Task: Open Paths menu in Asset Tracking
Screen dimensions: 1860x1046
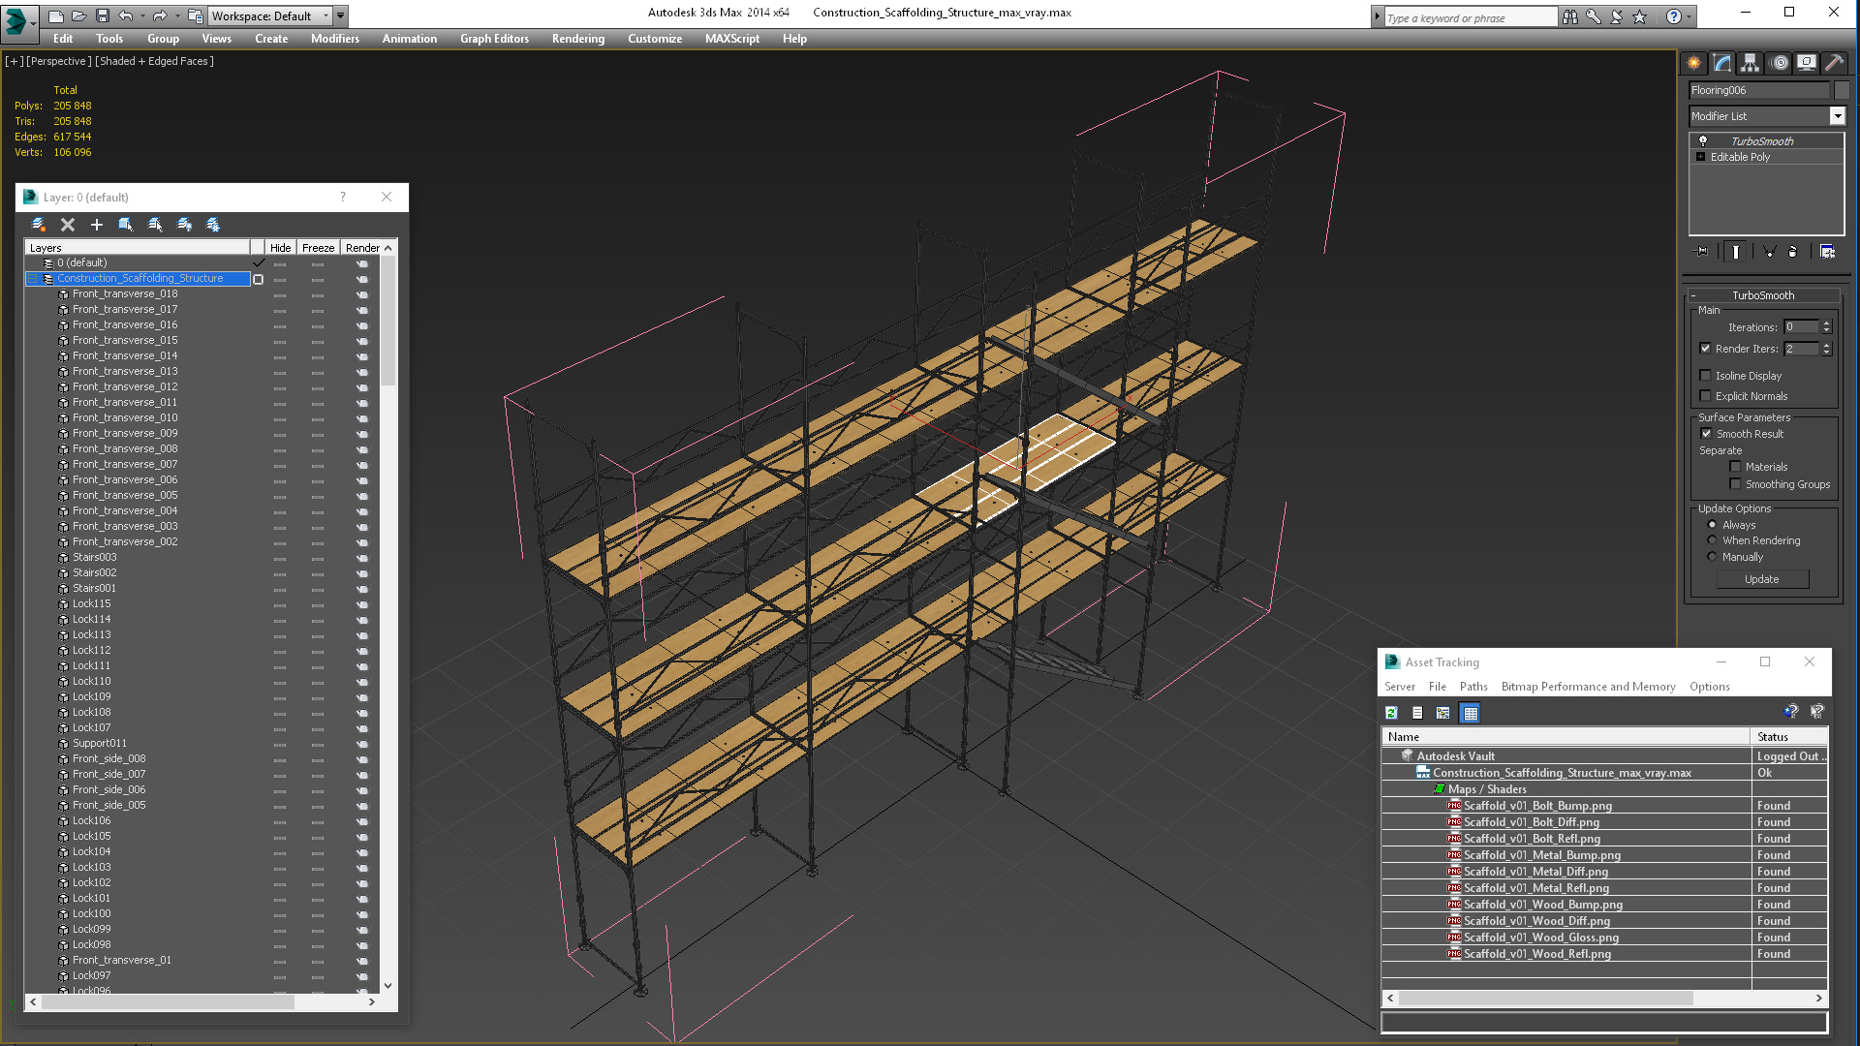Action: (1473, 687)
